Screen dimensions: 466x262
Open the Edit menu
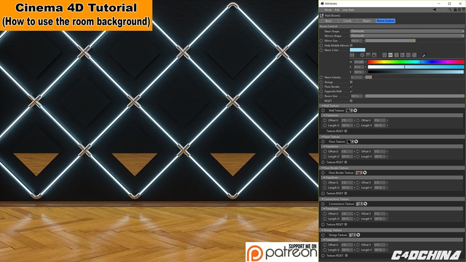[x=337, y=10]
